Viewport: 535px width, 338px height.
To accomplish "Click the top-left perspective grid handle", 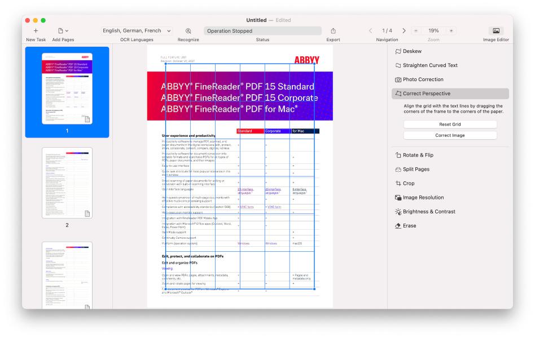I will click(x=166, y=64).
